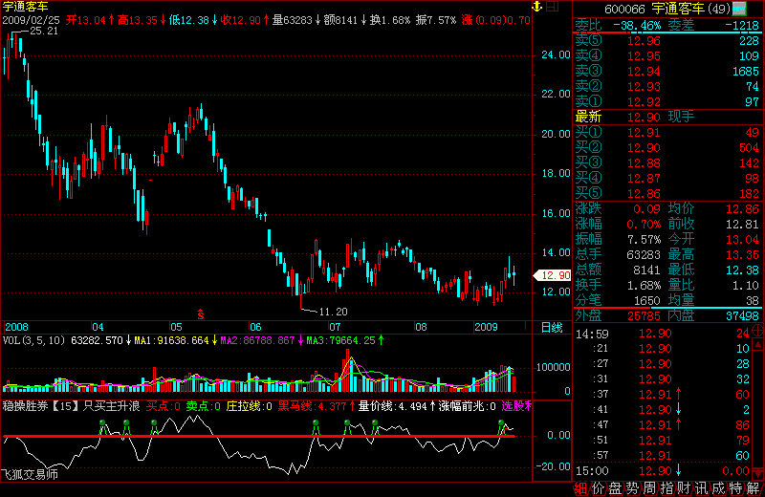Screen dimensions: 765x497
Task: Click the 买① bid row at 12.91
Action: pos(667,132)
